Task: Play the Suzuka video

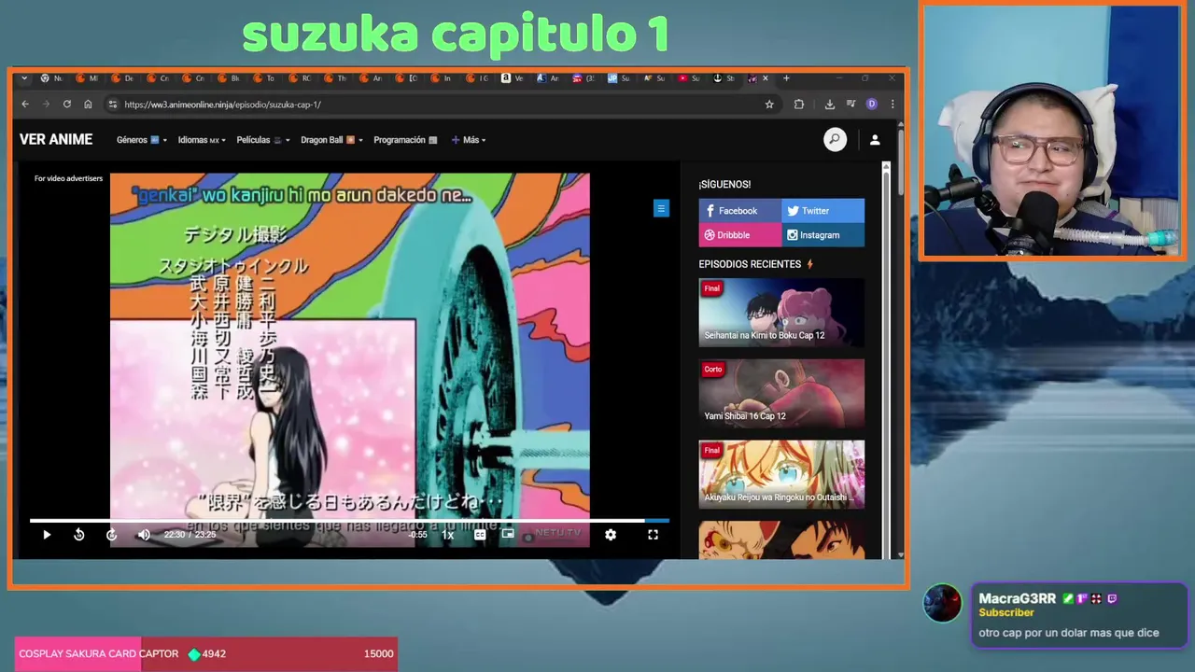Action: (47, 535)
